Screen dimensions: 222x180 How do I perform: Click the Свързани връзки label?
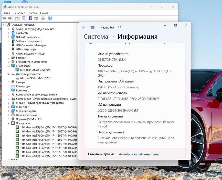click(101, 154)
